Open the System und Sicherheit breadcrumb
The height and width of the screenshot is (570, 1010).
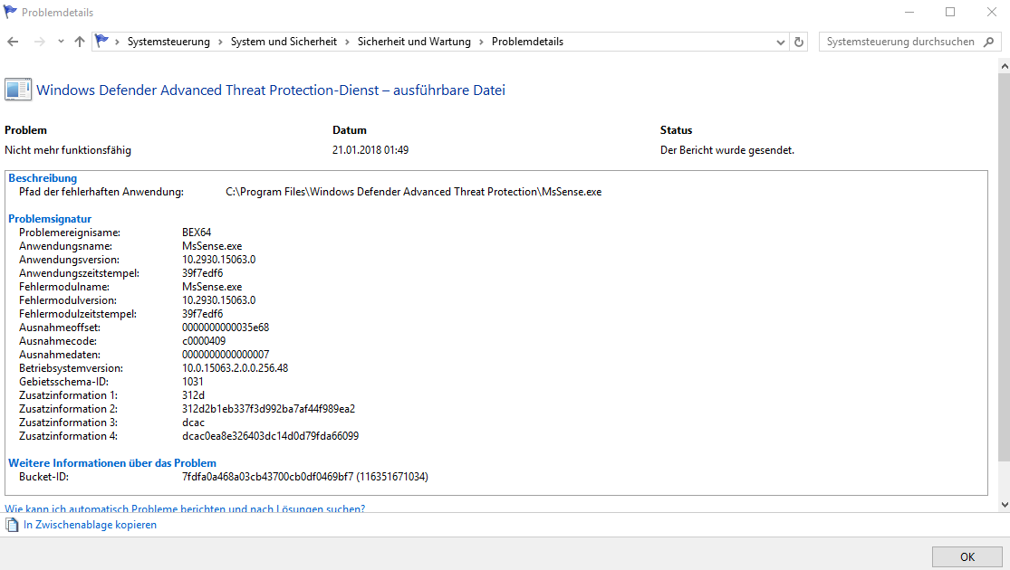click(x=284, y=42)
